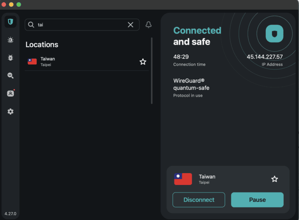Viewport: 299px width, 220px height.
Task: Click the large Taiwan flag in connection card
Action: tap(183, 179)
